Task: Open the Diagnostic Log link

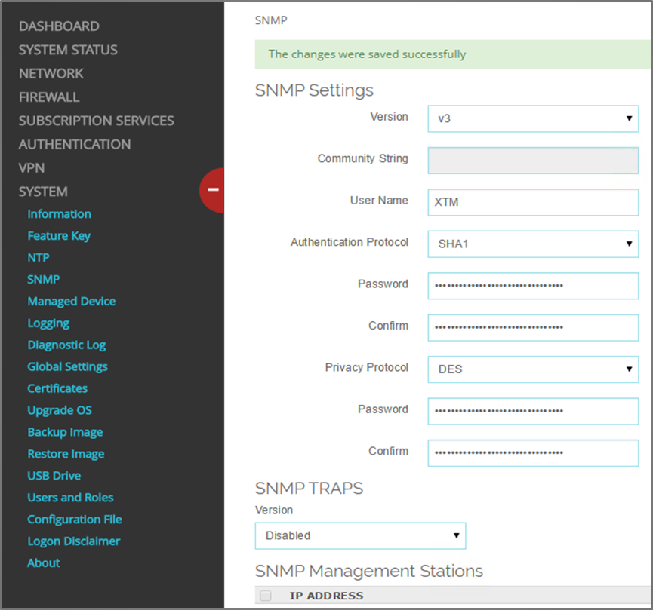Action: click(66, 345)
